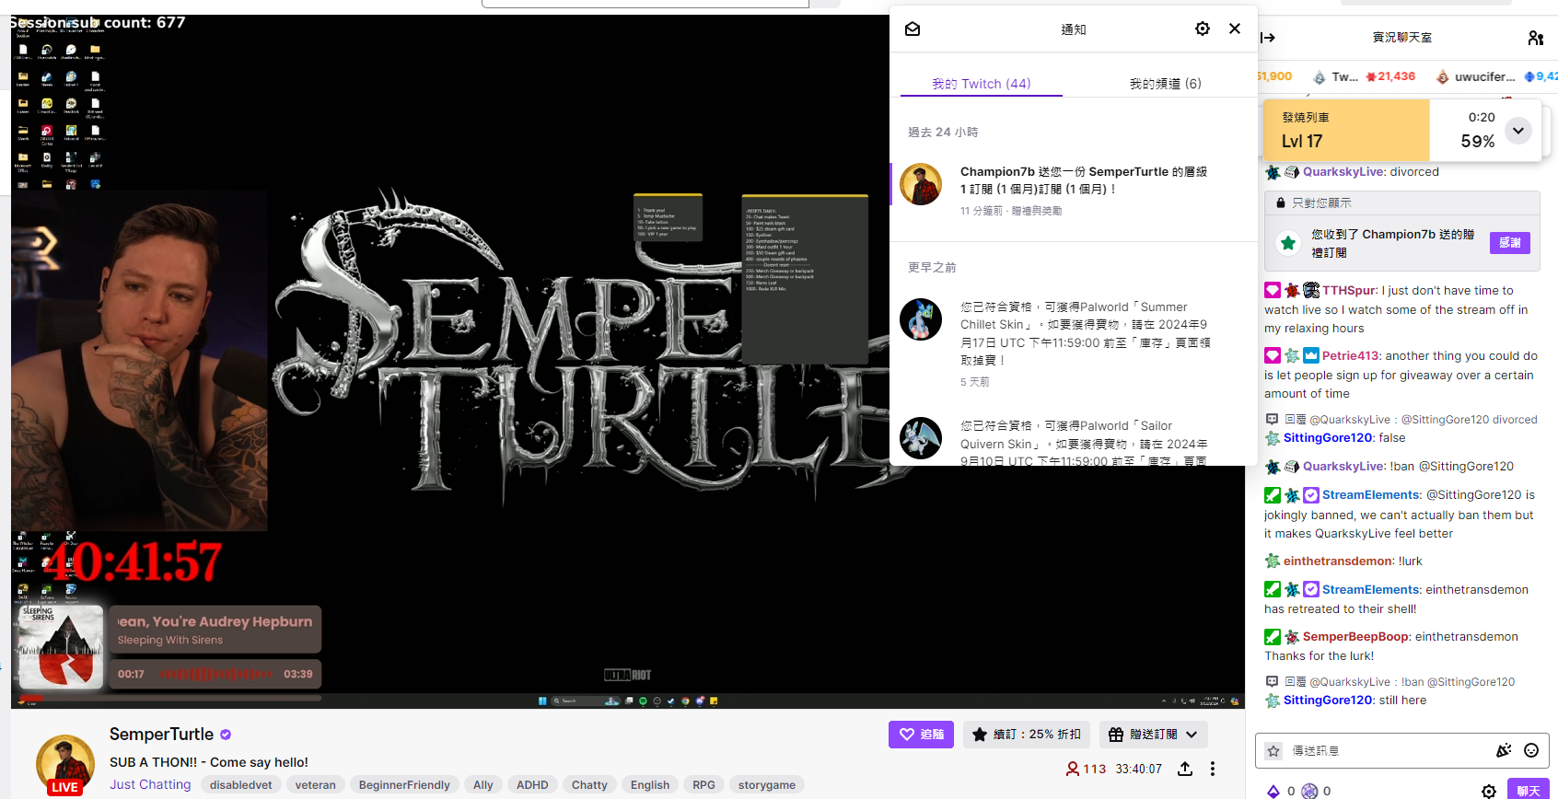
Task: Select the disabledvet tag
Action: (240, 785)
